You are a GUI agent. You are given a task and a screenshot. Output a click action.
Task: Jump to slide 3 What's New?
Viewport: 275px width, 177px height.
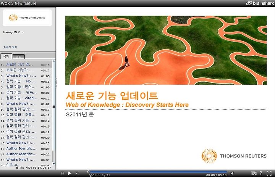tap(26, 76)
